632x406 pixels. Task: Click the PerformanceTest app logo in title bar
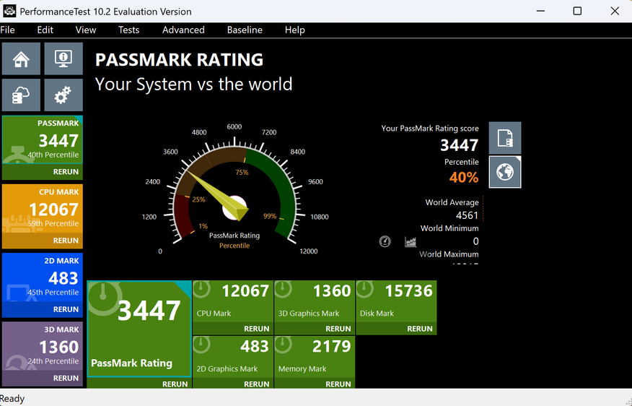[x=9, y=11]
